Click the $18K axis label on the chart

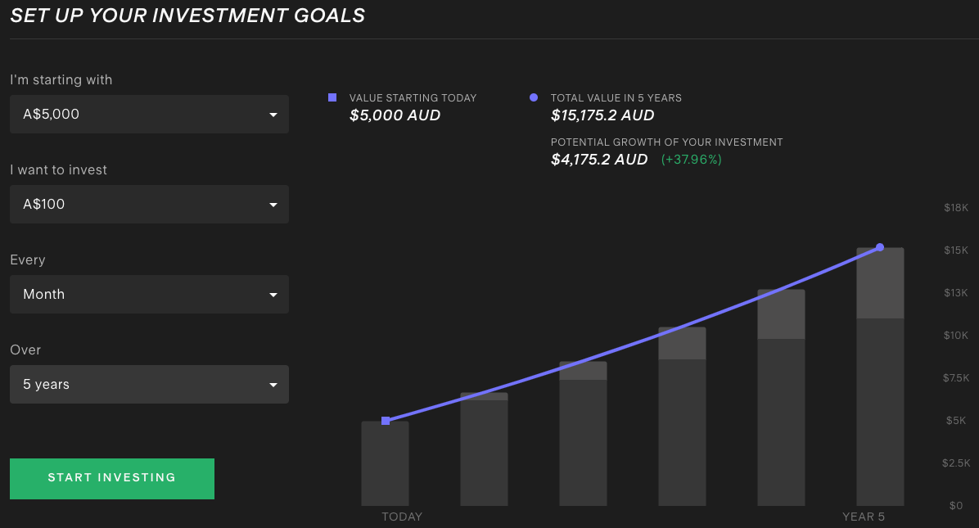tap(955, 207)
